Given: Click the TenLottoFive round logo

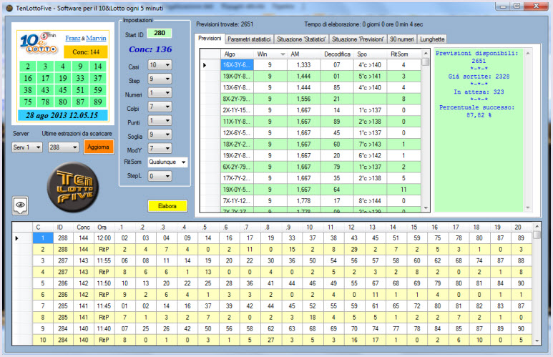Looking at the screenshot, I should pos(73,187).
